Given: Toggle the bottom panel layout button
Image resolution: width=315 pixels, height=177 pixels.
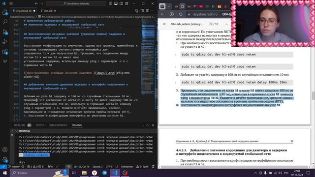Looking at the screenshot, I should 116,3.
